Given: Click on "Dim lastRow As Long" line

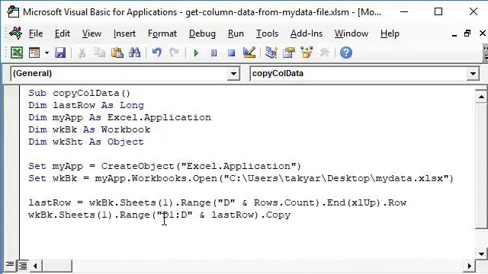Looking at the screenshot, I should (x=86, y=105).
